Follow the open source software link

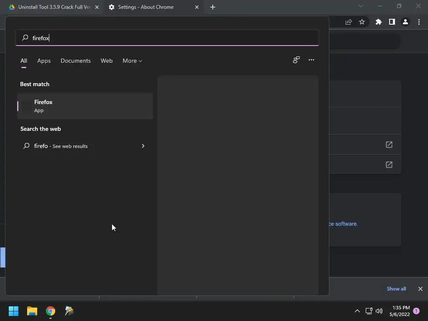click(343, 224)
